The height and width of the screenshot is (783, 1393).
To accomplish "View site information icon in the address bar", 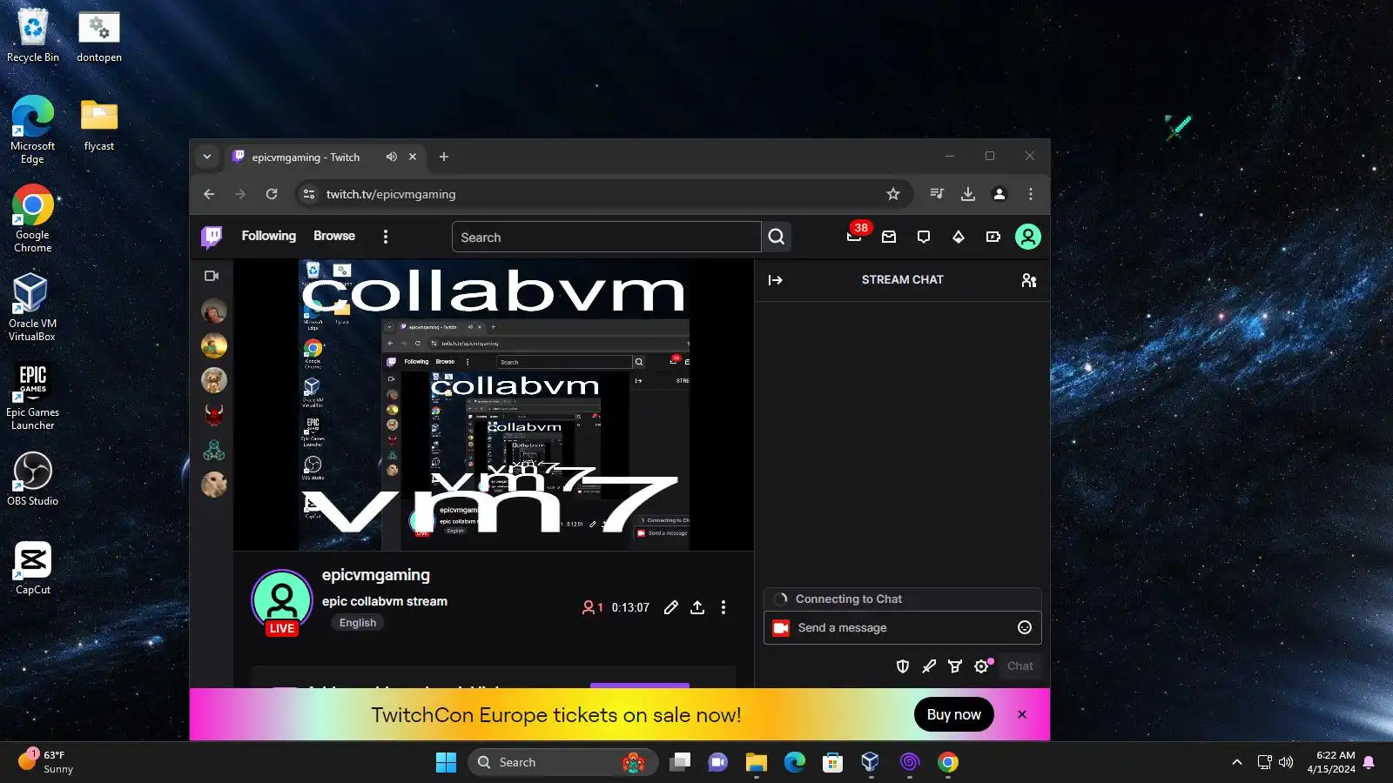I will [x=309, y=194].
